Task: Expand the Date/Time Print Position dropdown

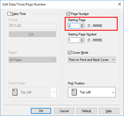Action: 33,92
